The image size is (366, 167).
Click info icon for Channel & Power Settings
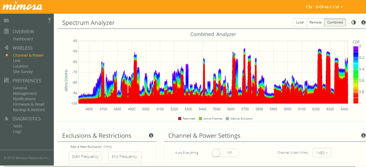[x=363, y=135]
